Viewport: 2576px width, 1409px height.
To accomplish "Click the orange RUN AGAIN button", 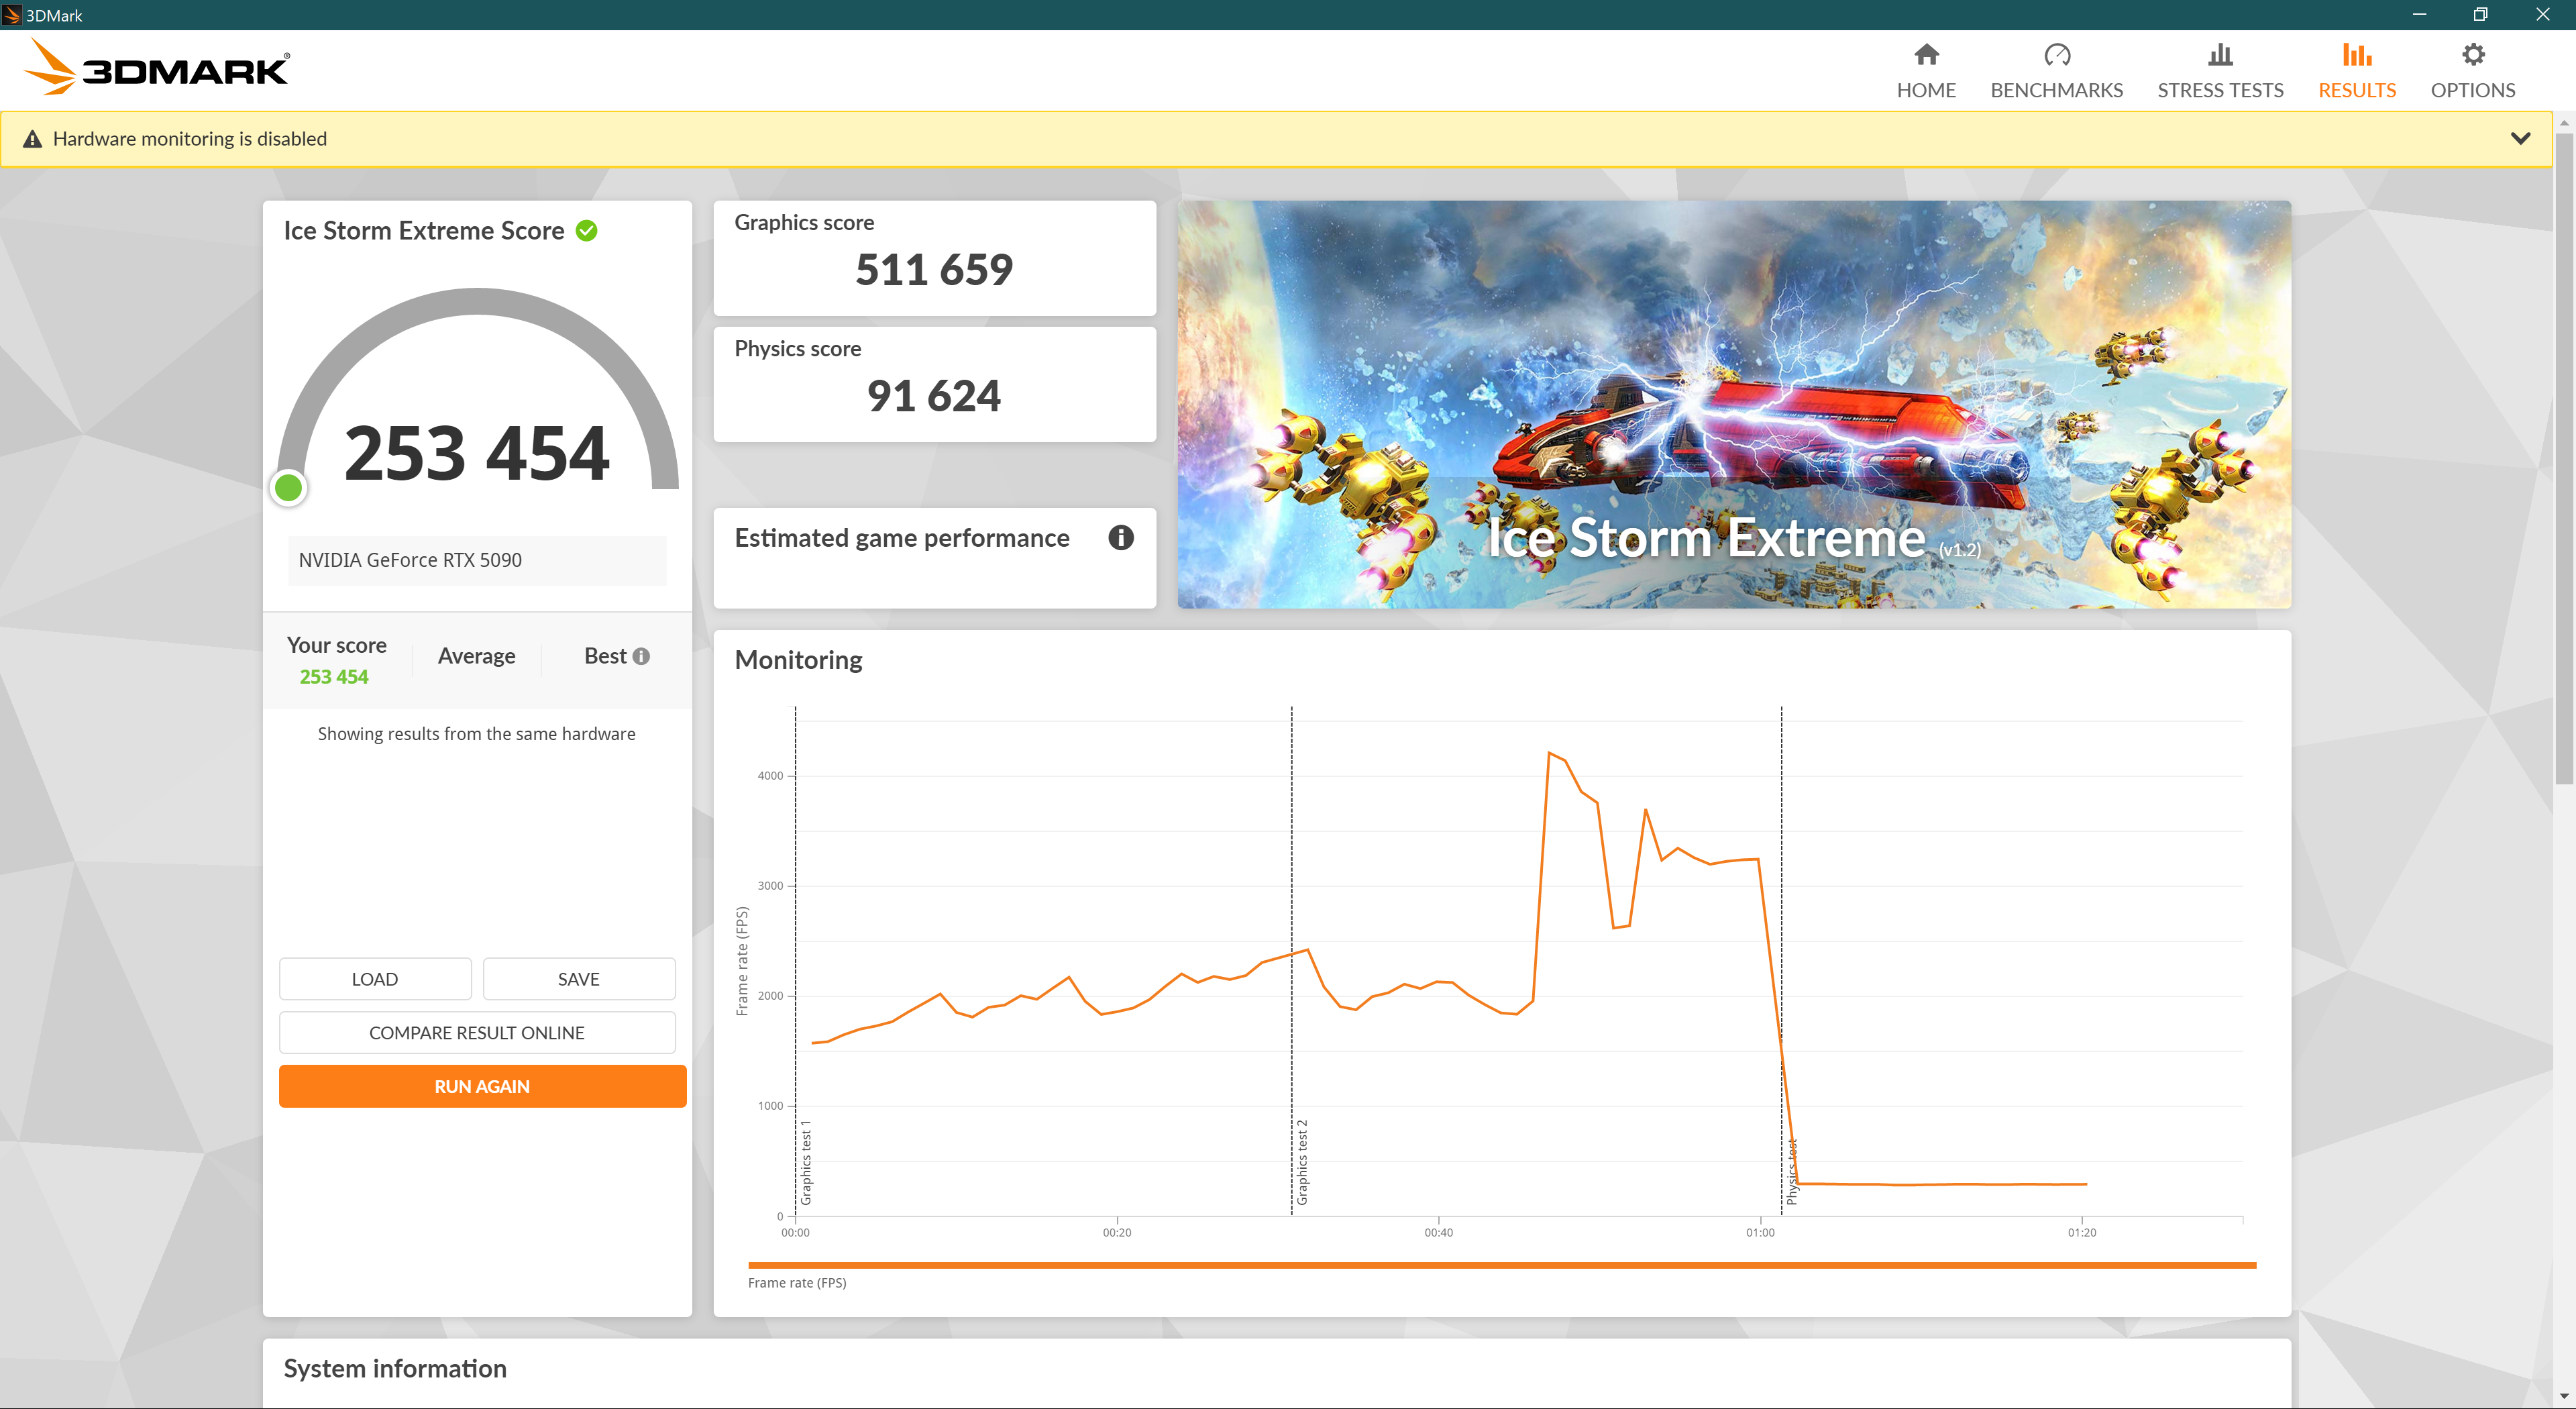I will (482, 1086).
